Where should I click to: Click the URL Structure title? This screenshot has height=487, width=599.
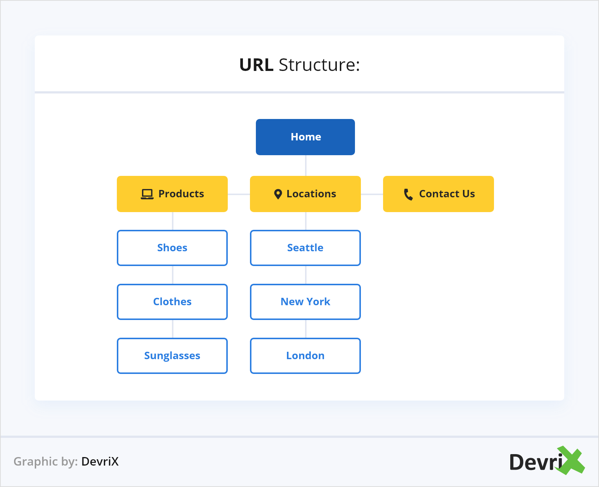click(299, 65)
